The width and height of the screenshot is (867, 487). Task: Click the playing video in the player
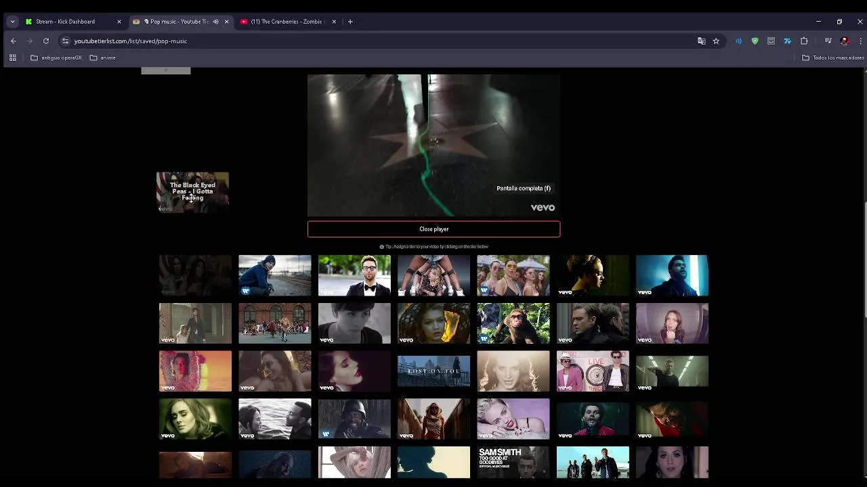(x=433, y=145)
